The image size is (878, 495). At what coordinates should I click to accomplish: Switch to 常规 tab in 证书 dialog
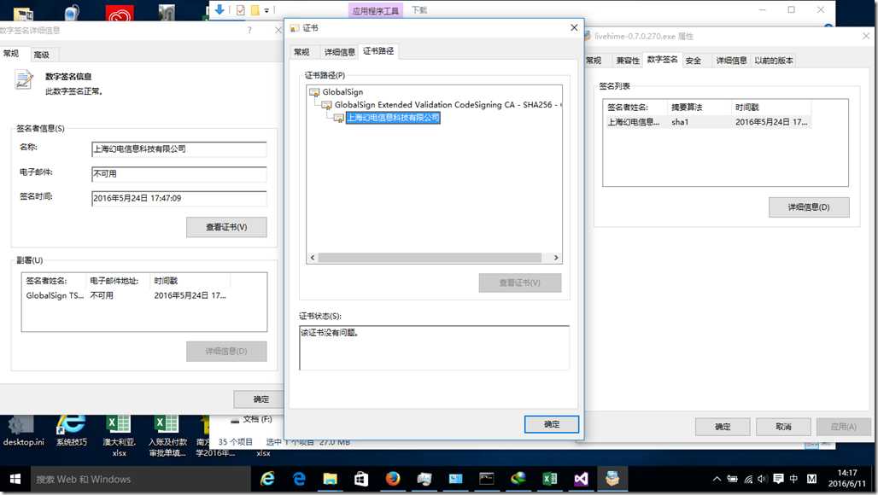pos(301,52)
